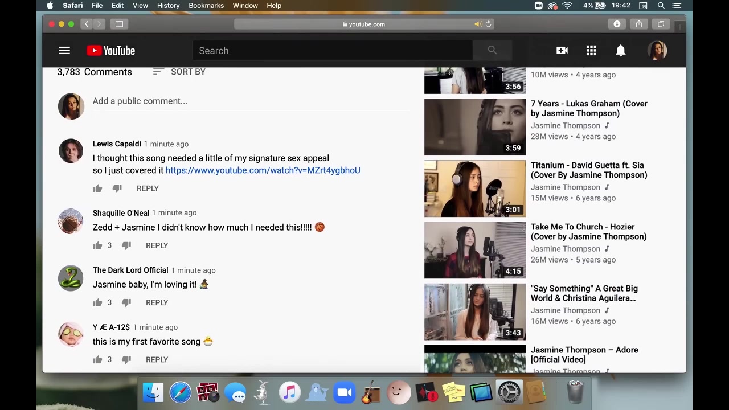Open The Dark Lord Official channel name
The image size is (729, 410).
pos(130,270)
